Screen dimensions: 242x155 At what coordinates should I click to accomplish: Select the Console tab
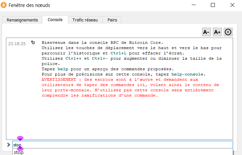click(55, 20)
